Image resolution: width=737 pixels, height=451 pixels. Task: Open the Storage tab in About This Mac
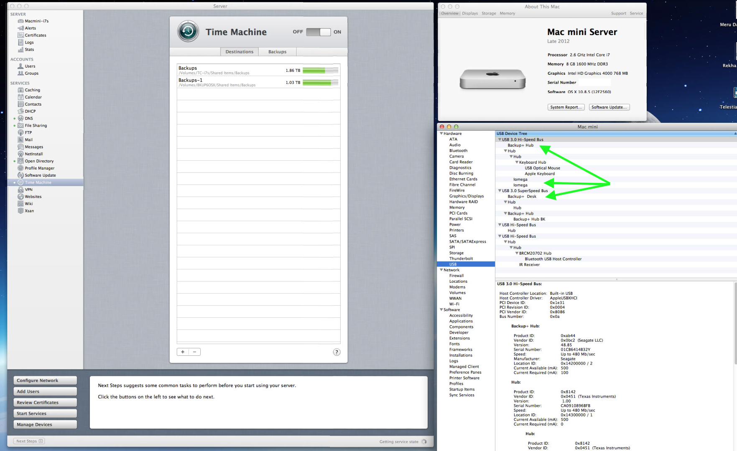tap(489, 13)
